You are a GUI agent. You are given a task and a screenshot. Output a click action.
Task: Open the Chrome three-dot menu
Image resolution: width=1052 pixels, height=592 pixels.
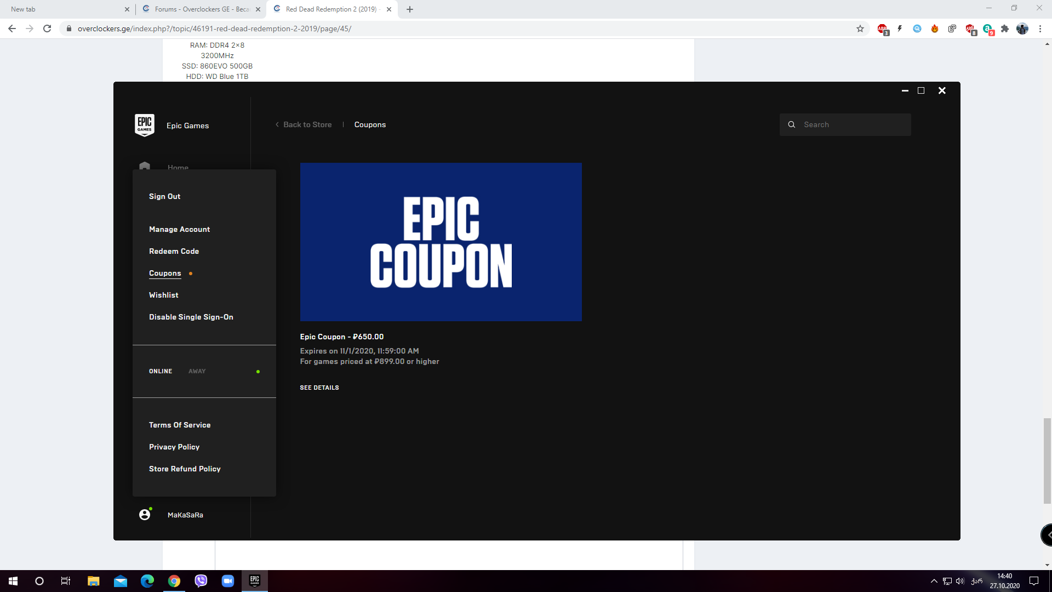(x=1040, y=29)
